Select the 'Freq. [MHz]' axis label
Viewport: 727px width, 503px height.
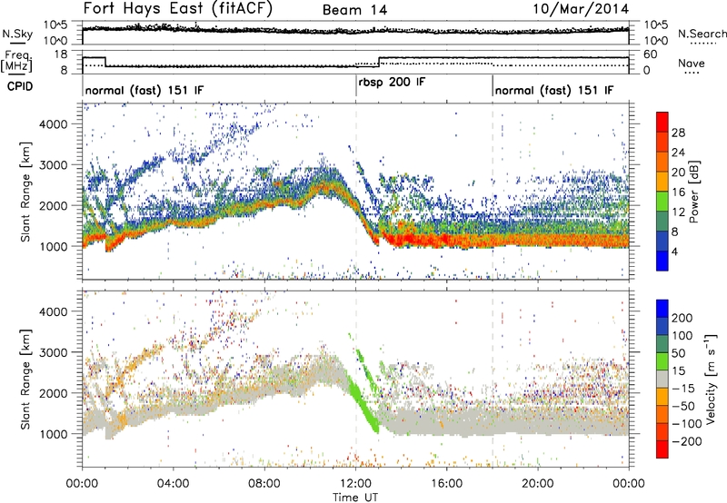point(16,61)
